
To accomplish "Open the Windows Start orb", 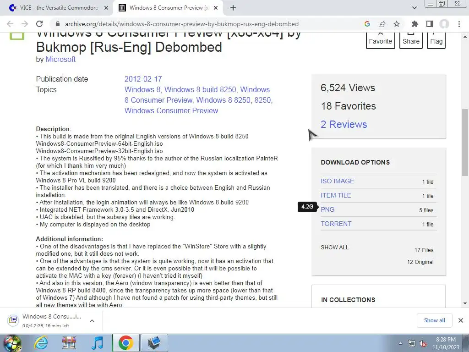I will pyautogui.click(x=12, y=343).
